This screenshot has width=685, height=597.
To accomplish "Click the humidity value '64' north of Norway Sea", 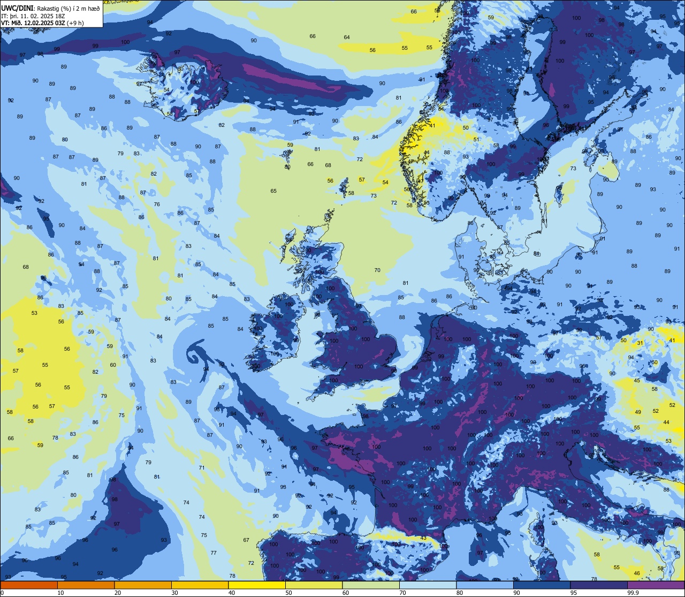I will [347, 37].
